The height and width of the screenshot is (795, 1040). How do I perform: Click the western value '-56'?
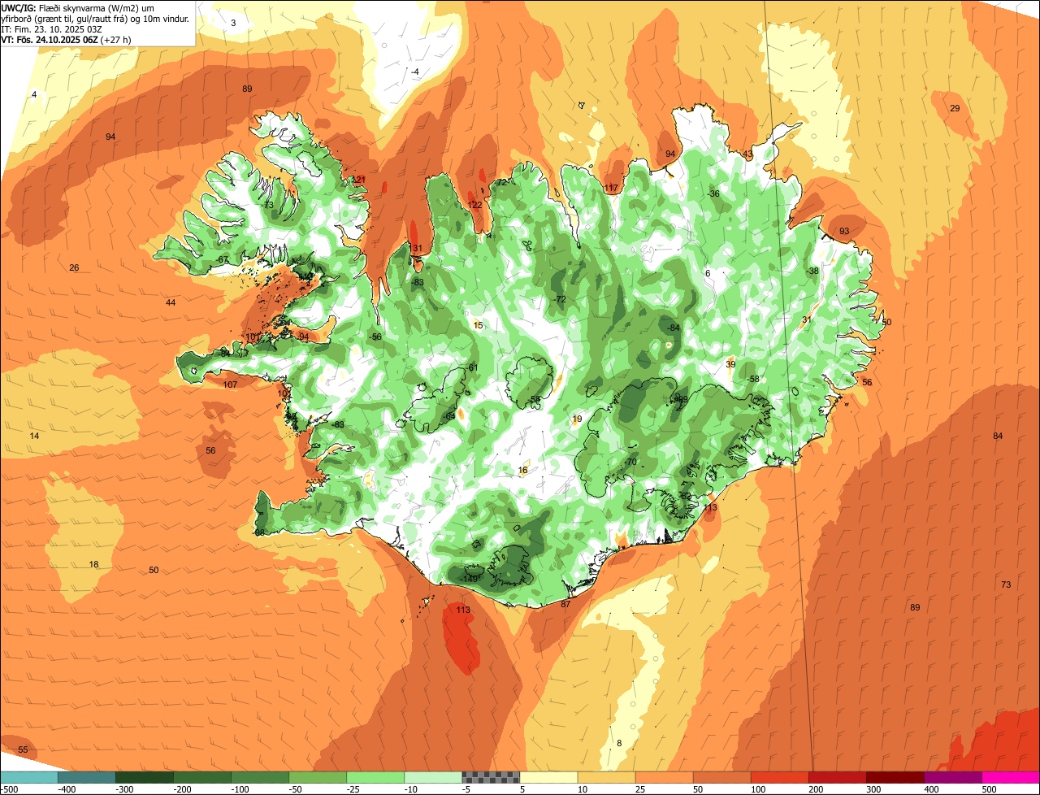[x=375, y=337]
